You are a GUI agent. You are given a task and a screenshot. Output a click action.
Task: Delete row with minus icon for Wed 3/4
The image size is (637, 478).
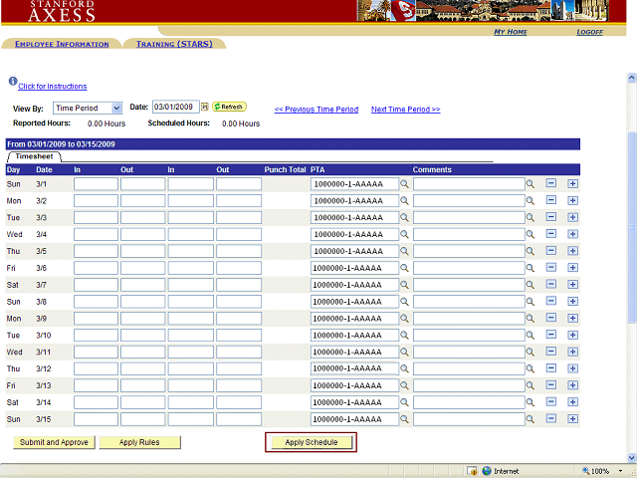click(551, 234)
